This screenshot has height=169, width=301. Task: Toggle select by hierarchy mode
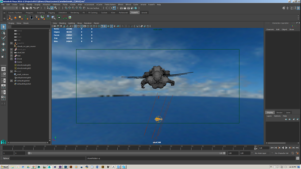click(48, 8)
